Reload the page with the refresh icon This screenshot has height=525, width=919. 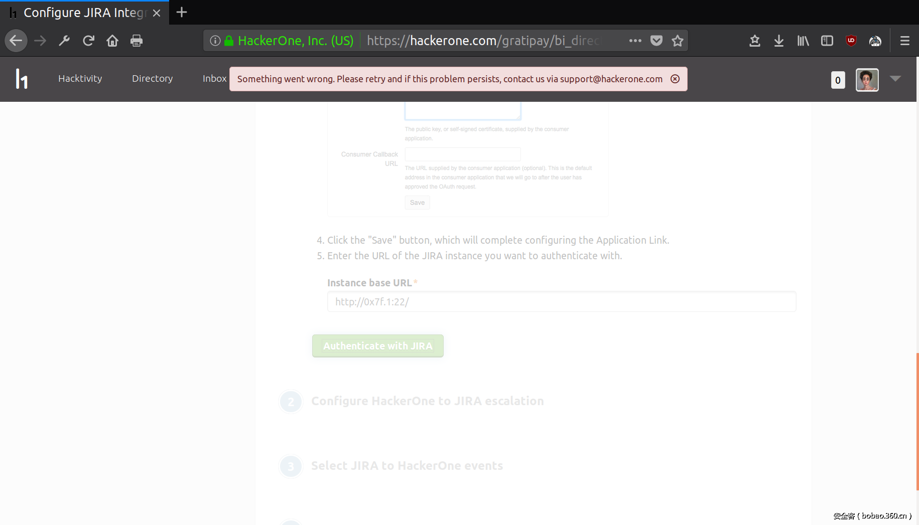(88, 41)
